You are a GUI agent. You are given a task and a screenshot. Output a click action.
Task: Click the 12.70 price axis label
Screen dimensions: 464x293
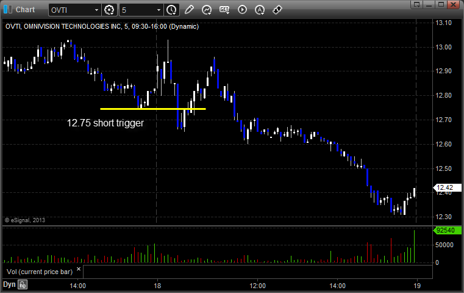coord(444,120)
